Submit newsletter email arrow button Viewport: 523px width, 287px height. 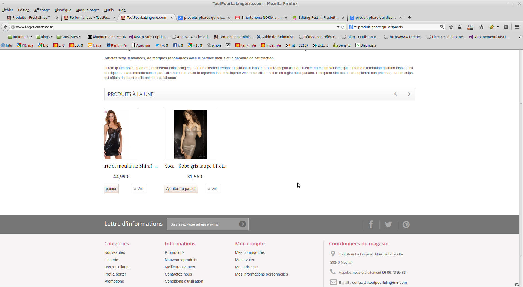click(x=242, y=224)
